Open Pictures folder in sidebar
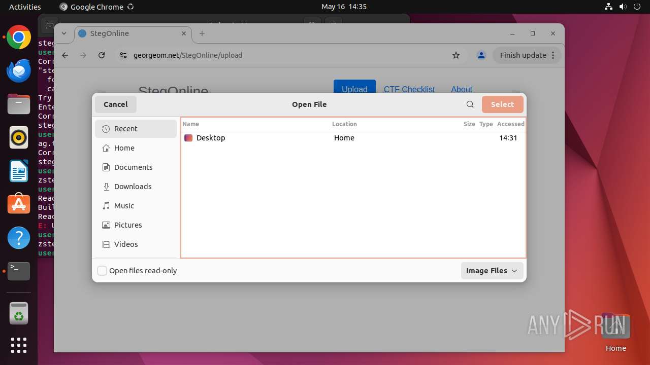This screenshot has height=365, width=650. (x=136, y=225)
